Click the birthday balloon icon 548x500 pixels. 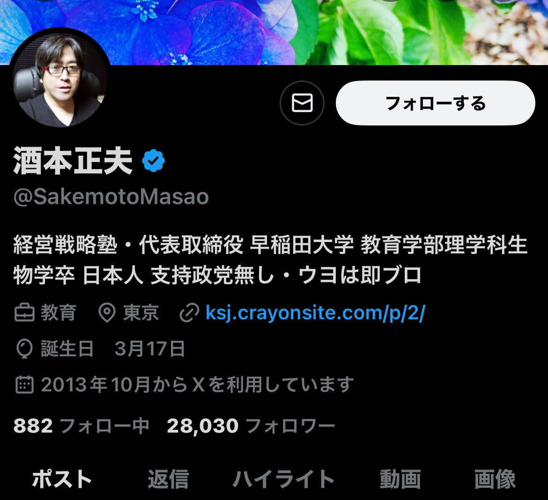pyautogui.click(x=24, y=349)
